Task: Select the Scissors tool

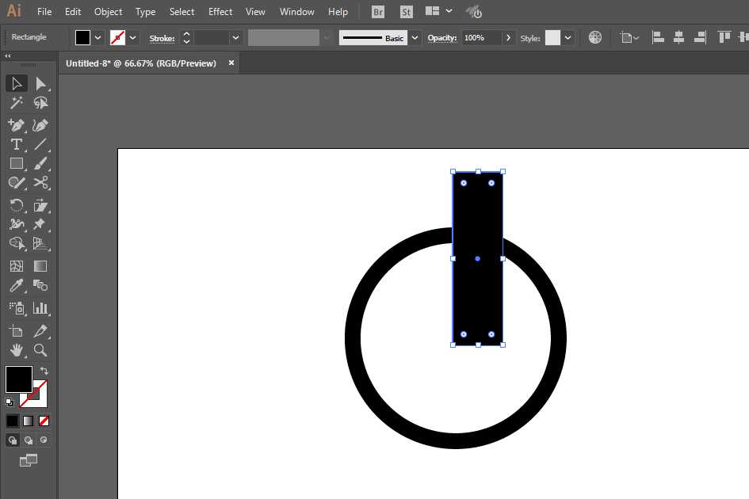Action: [x=43, y=183]
